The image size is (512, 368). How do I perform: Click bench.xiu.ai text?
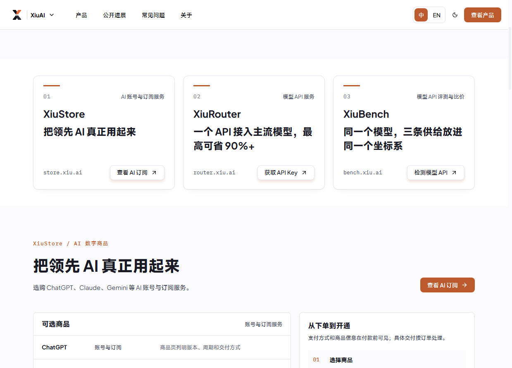tap(362, 172)
